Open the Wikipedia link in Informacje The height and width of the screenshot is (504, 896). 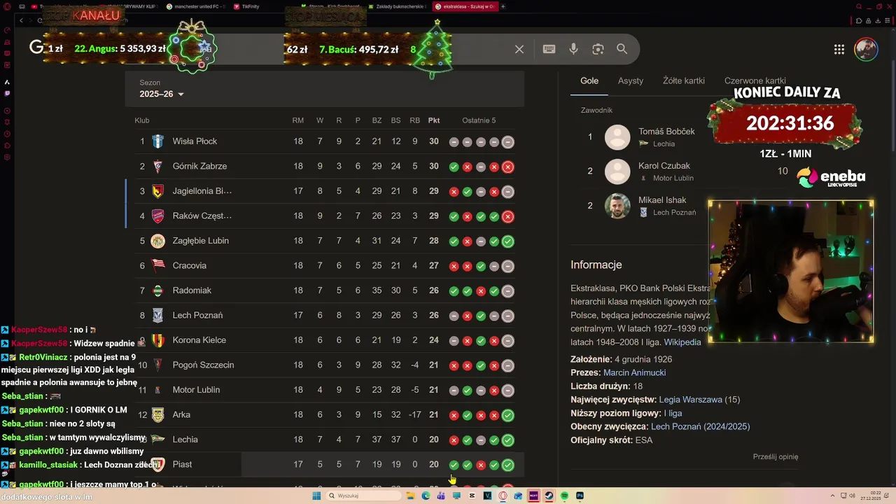682,342
